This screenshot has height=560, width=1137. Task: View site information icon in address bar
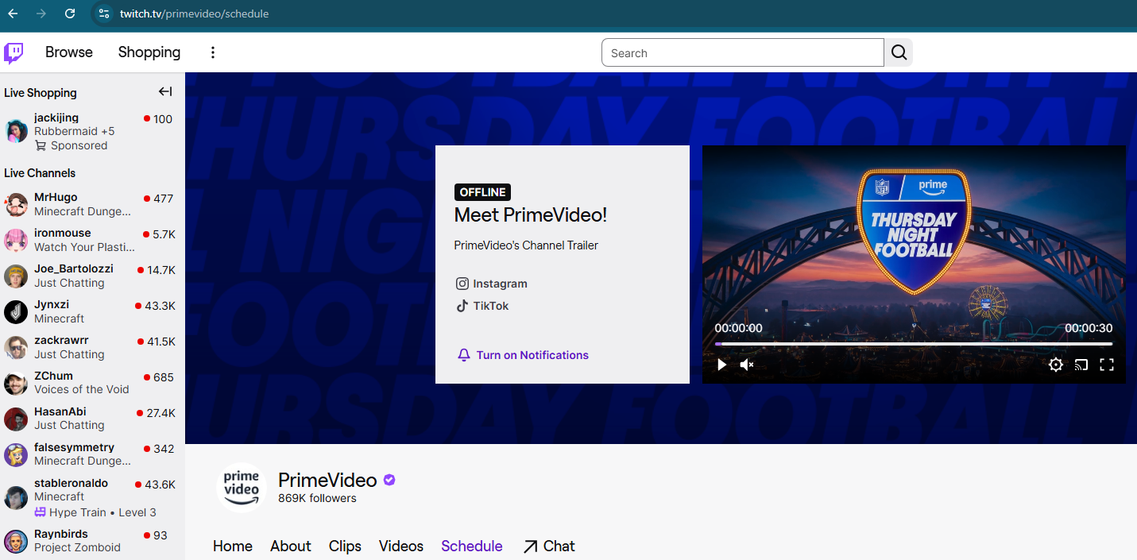tap(103, 14)
